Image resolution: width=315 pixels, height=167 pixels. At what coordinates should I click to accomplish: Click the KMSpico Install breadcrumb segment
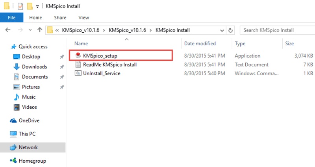[172, 30]
